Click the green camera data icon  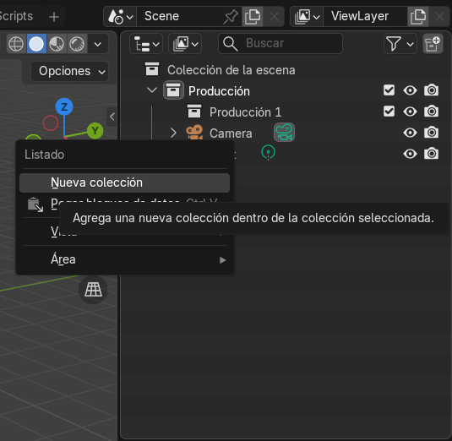(284, 133)
